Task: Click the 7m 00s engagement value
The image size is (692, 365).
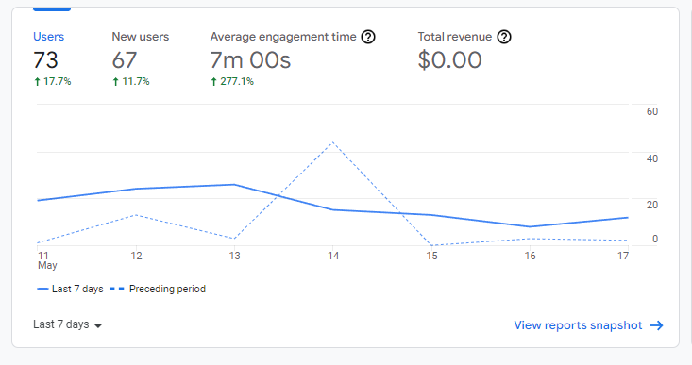Action: tap(251, 60)
